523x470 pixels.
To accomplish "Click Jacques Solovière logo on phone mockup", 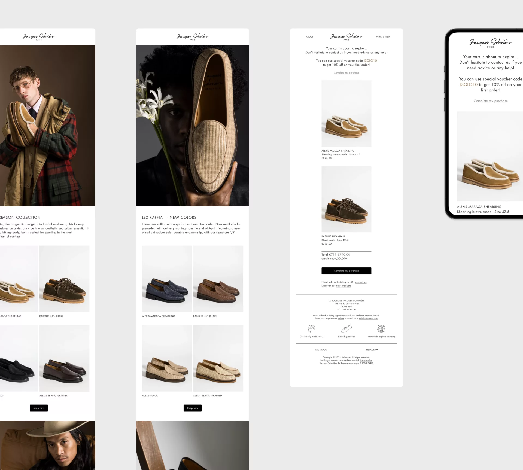I will point(491,43).
